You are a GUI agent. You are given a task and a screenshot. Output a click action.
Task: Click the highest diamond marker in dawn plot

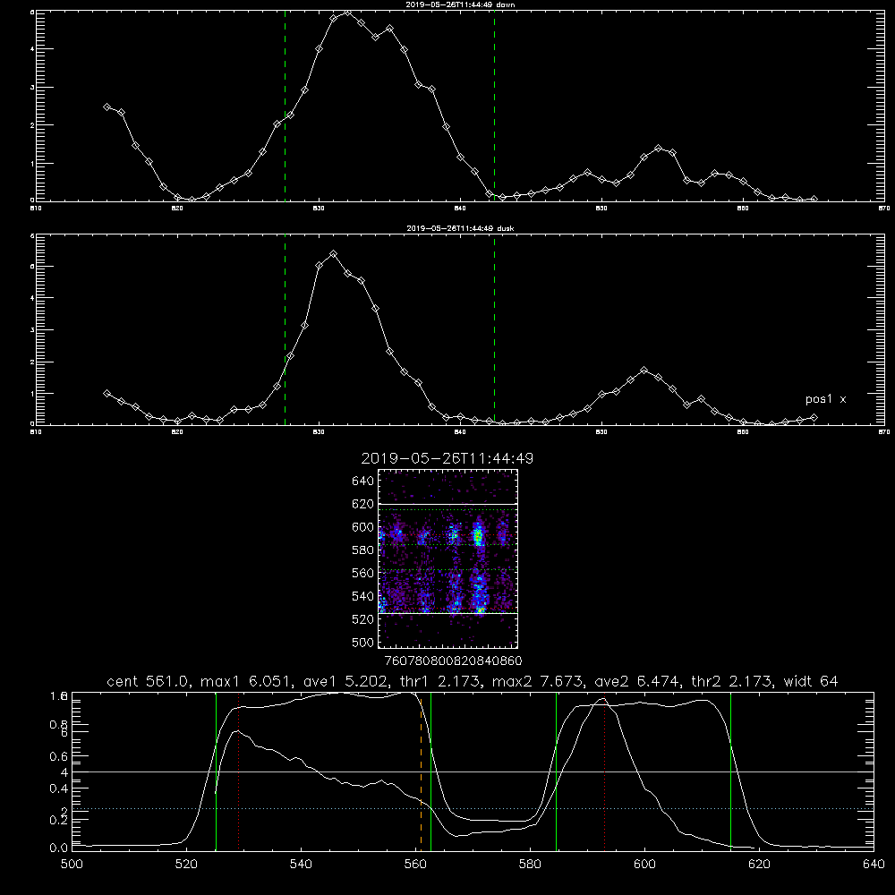click(x=347, y=13)
